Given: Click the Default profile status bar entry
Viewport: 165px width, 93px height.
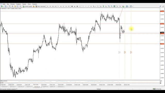Looking at the screenshot, I should [99, 89].
